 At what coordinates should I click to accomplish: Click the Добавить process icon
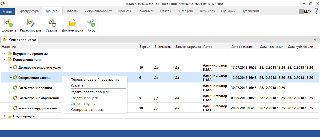(x=9, y=24)
